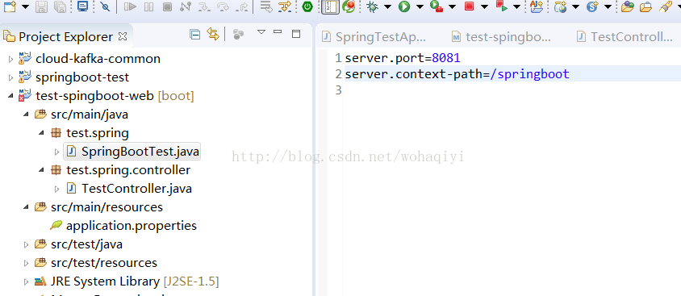Click the Debug bug icon

click(372, 6)
